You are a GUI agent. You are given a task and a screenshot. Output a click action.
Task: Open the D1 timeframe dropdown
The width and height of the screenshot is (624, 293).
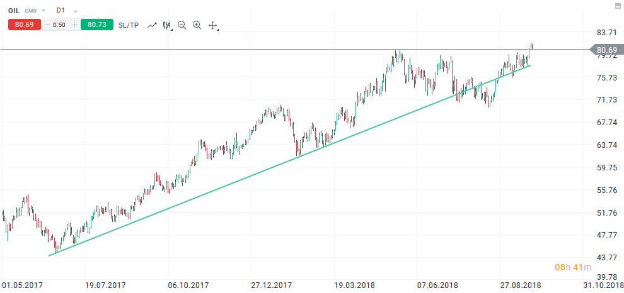pyautogui.click(x=76, y=11)
